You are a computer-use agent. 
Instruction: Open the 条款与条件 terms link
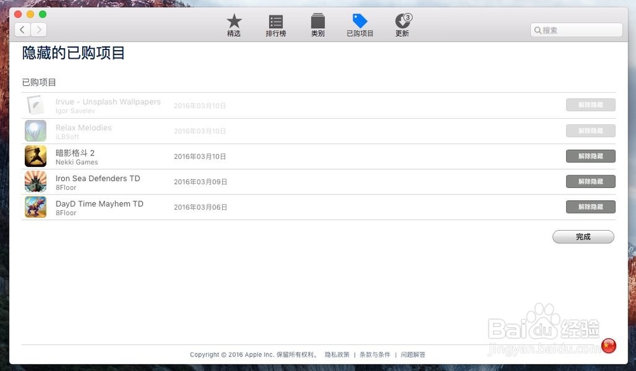coord(375,354)
